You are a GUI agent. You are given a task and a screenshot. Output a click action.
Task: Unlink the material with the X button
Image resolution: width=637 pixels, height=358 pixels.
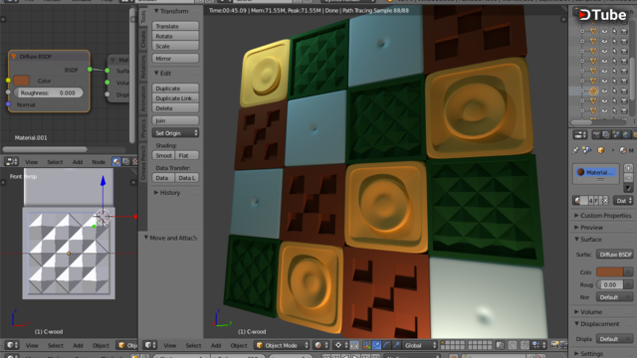[x=605, y=201]
